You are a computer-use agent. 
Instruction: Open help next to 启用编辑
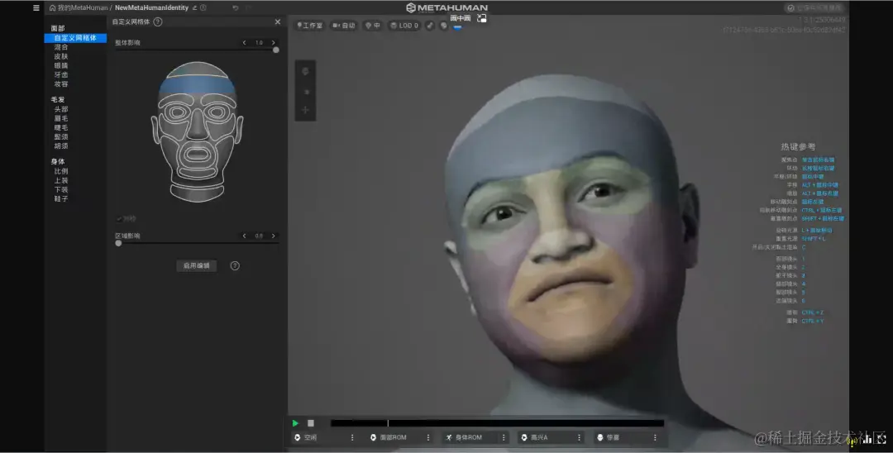point(235,266)
